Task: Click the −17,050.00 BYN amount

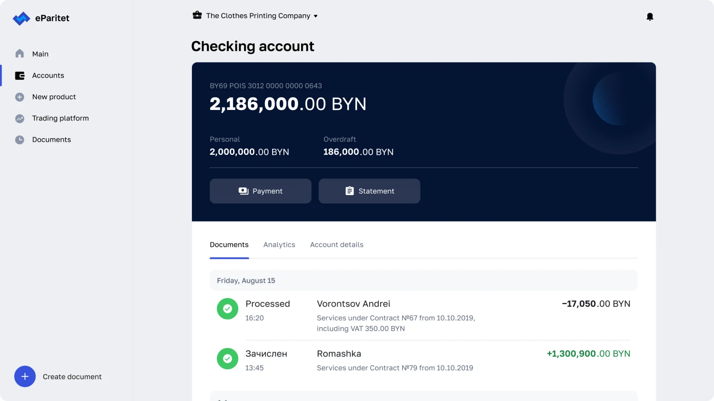Action: [596, 304]
